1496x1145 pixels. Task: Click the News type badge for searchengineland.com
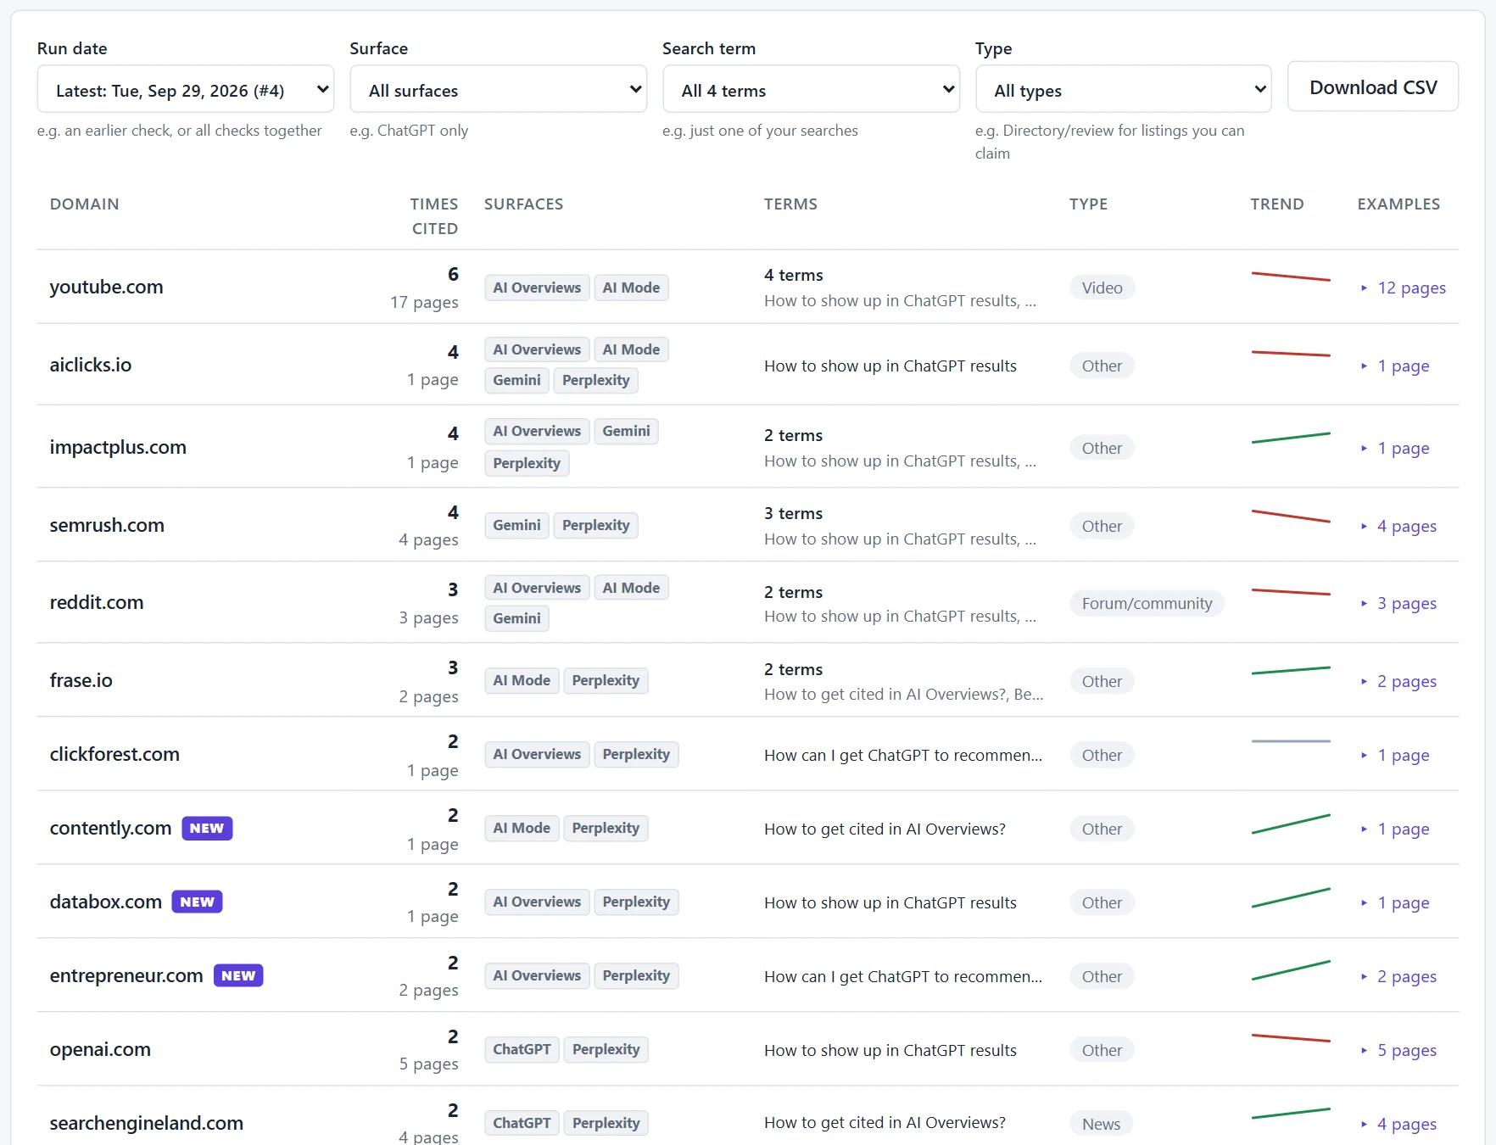1101,1125
